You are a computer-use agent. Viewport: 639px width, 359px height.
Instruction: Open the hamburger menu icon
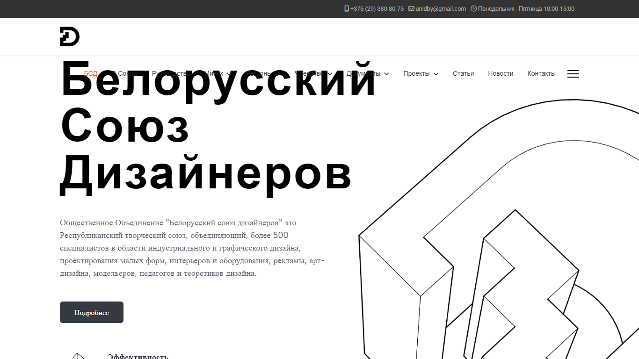tap(573, 74)
